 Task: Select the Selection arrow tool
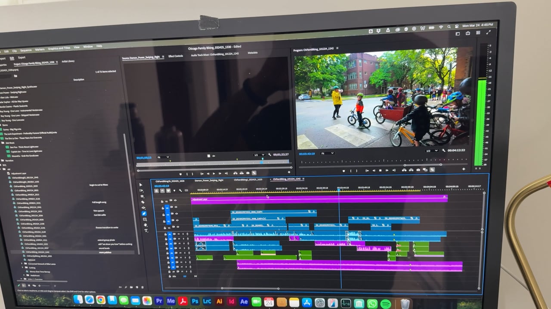141,185
